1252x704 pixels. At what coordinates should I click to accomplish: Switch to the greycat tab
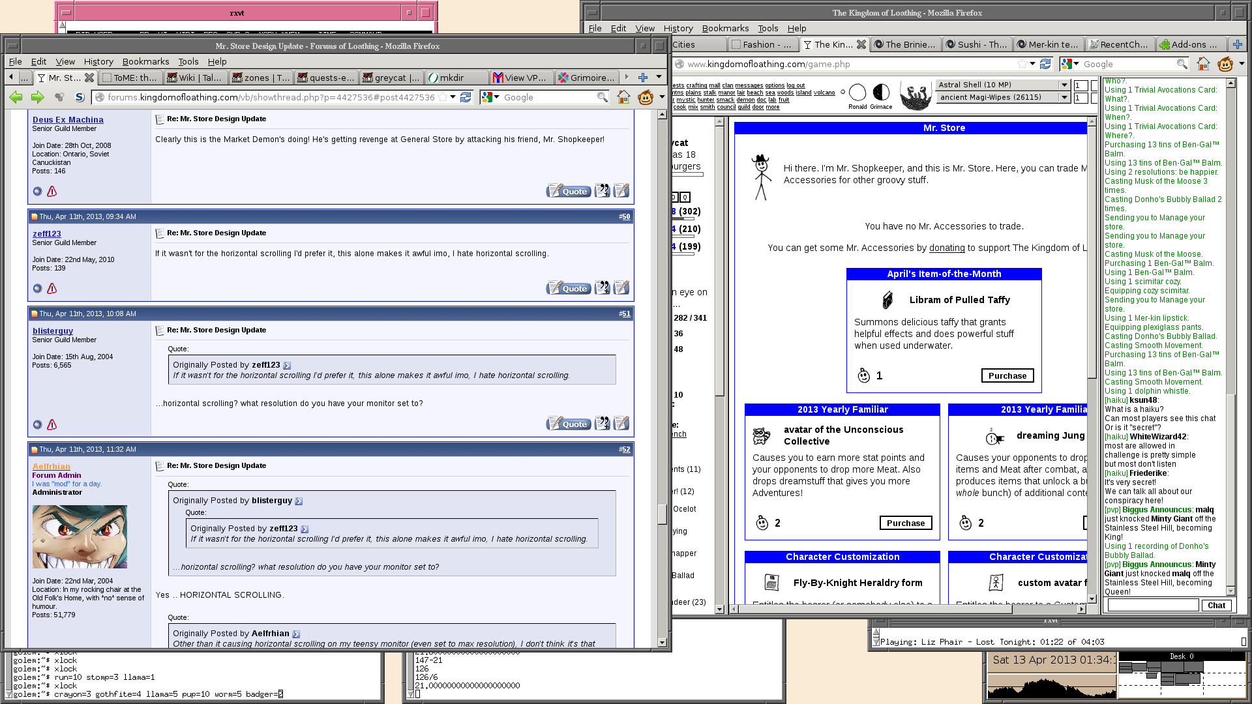[390, 78]
